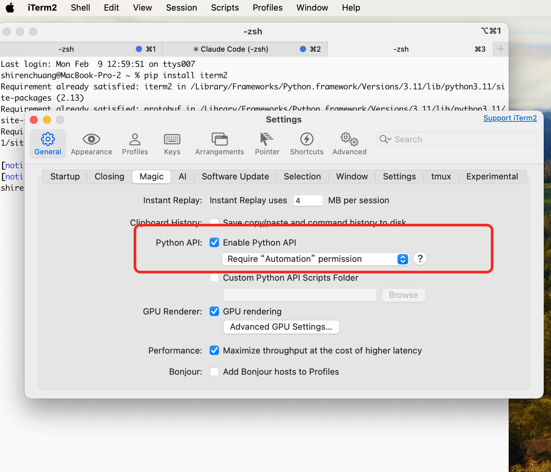Open the Advanced settings pane
The height and width of the screenshot is (472, 551).
pos(349,144)
